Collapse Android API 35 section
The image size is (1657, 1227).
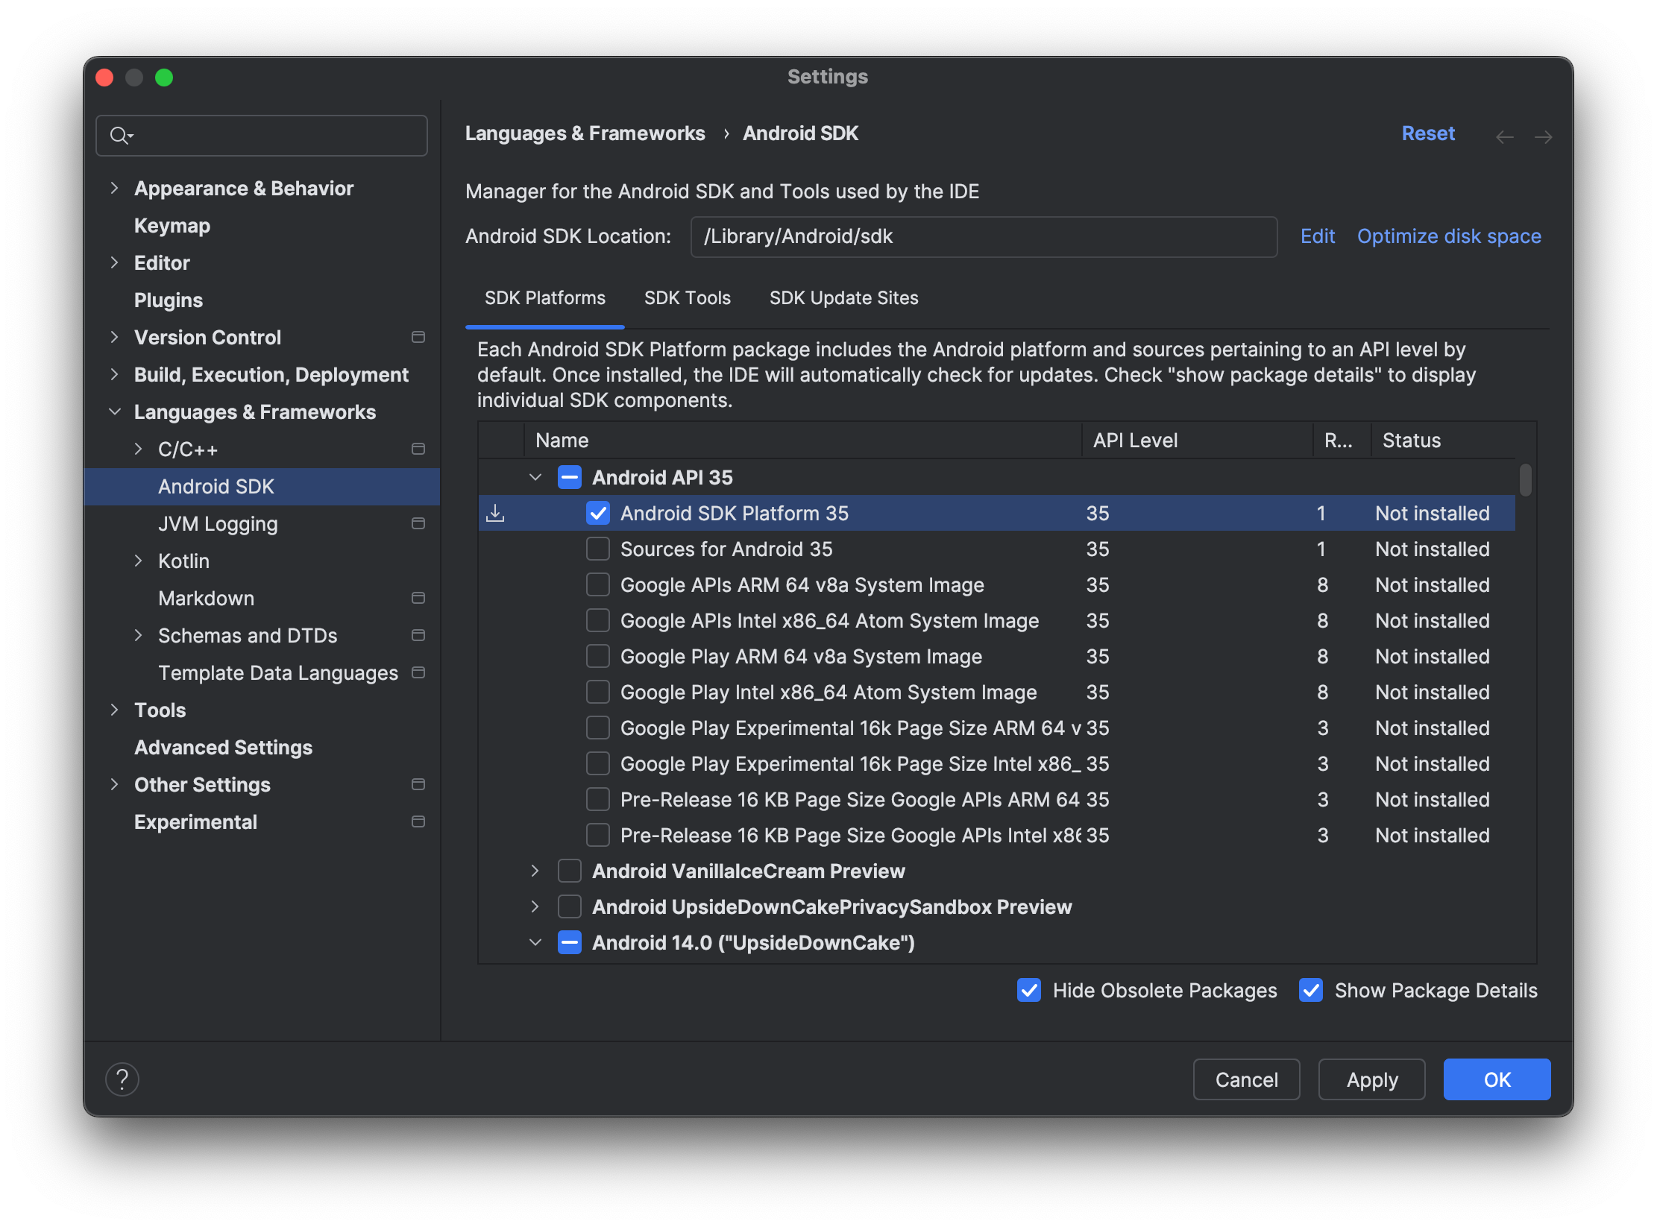pos(536,477)
